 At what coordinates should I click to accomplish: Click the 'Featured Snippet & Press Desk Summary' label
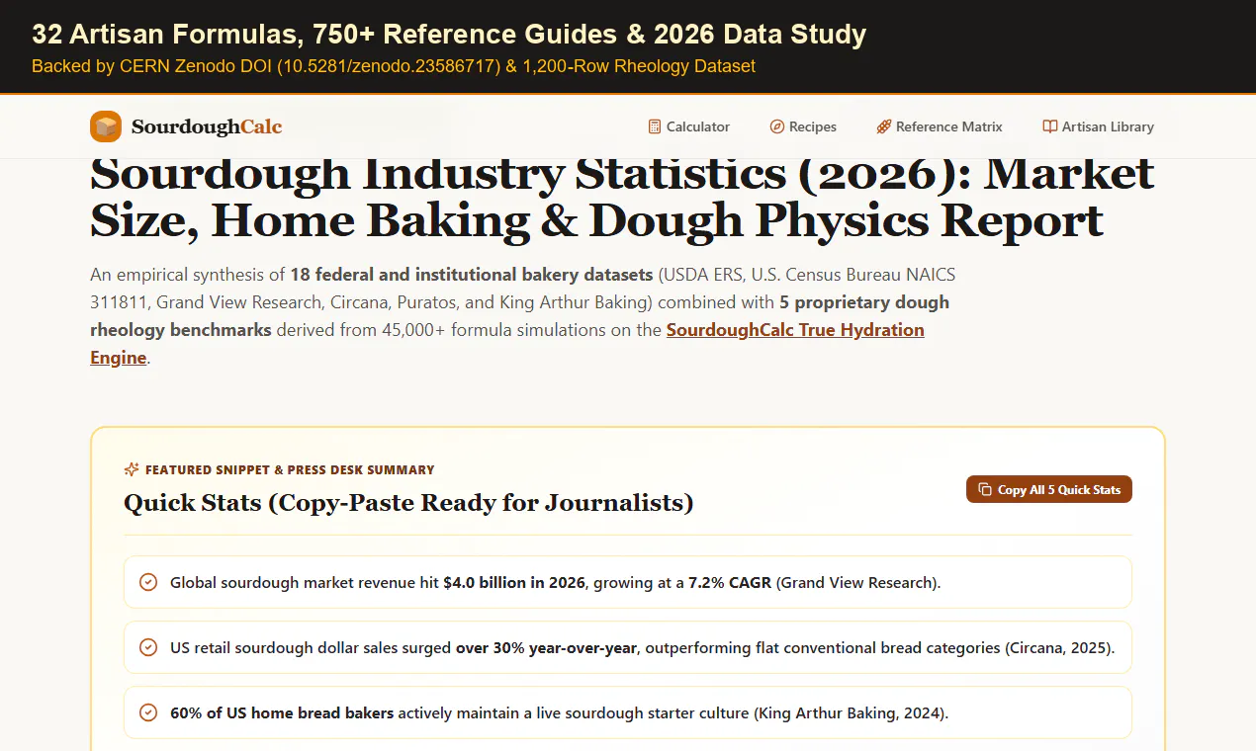click(290, 469)
